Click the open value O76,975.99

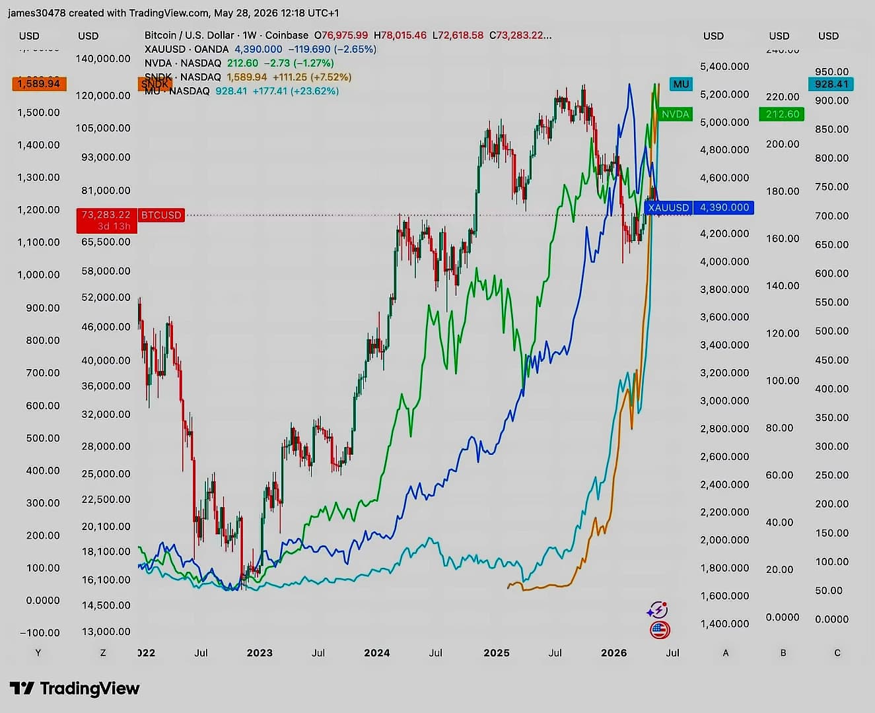point(341,36)
